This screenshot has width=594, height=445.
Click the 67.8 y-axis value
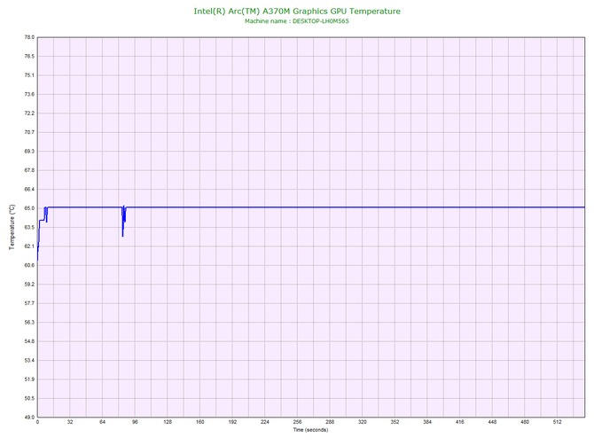[29, 170]
